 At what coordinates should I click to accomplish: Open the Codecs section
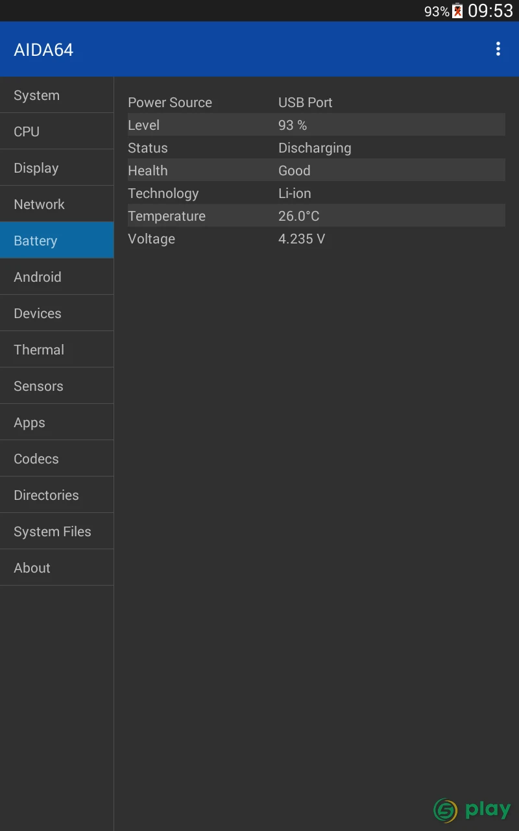point(56,459)
